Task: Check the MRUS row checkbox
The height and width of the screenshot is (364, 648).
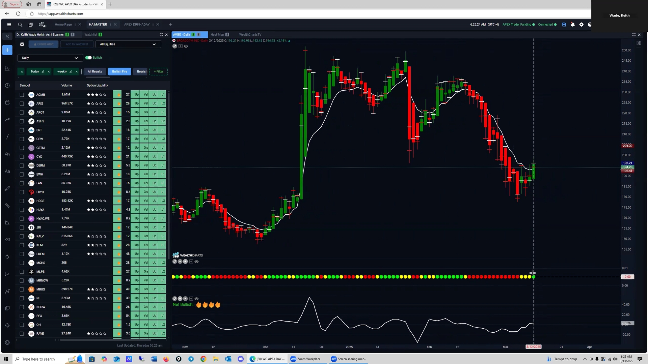Action: coord(22,290)
